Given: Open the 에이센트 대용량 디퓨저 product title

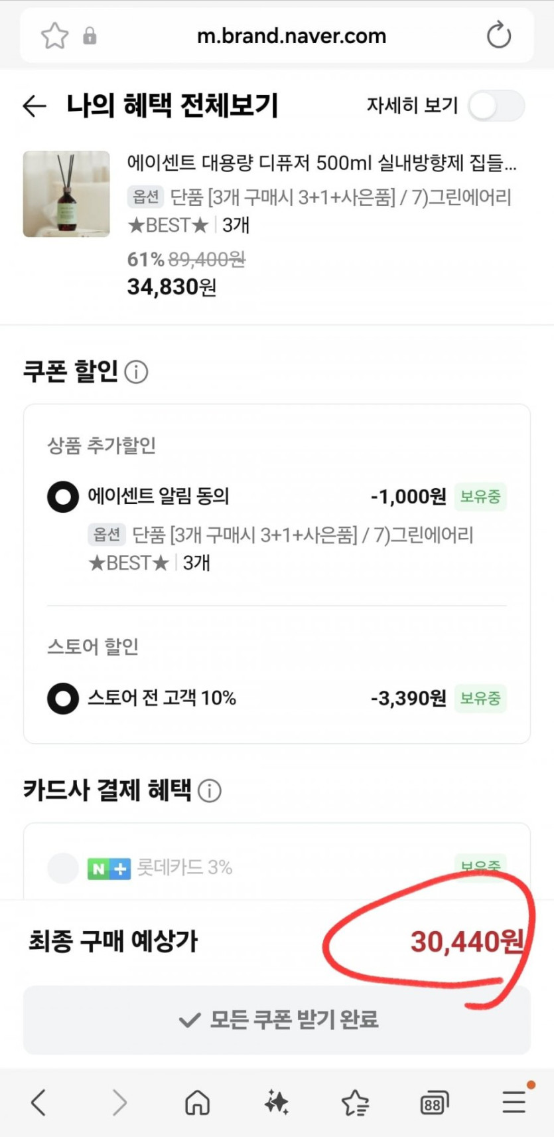Looking at the screenshot, I should point(321,163).
